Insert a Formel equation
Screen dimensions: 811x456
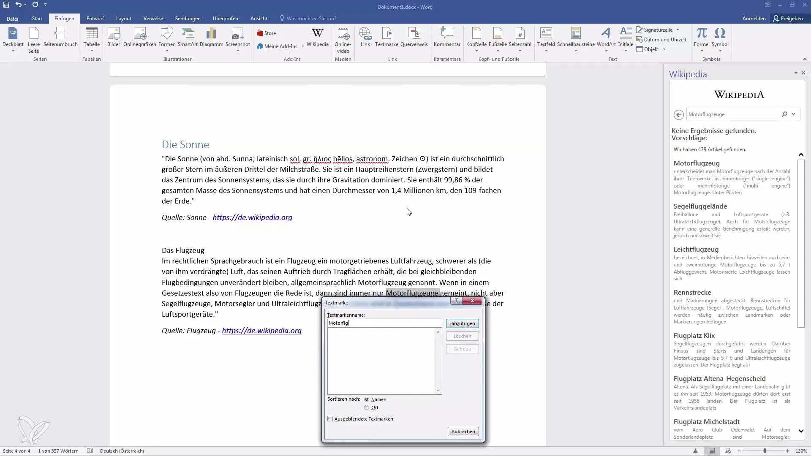[x=702, y=40]
